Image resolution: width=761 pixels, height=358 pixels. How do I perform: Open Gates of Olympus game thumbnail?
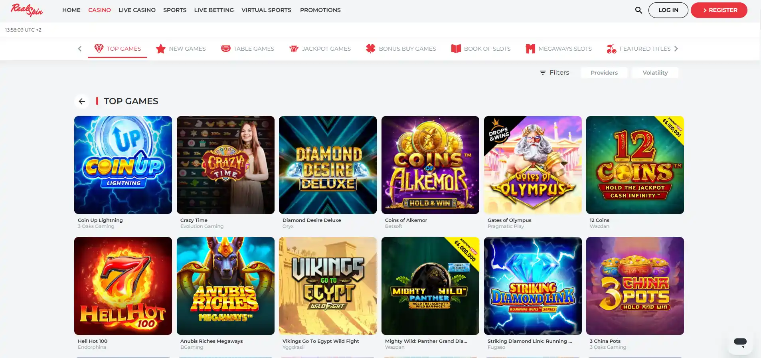click(x=533, y=165)
